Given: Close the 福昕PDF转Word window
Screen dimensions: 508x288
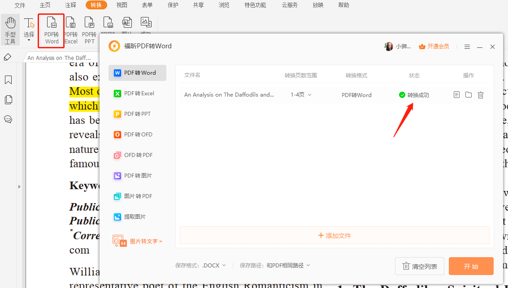Looking at the screenshot, I should 492,47.
